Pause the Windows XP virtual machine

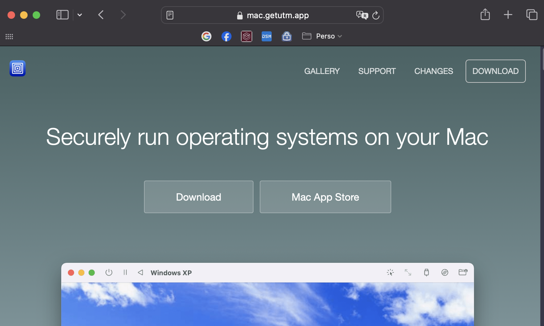[125, 272]
